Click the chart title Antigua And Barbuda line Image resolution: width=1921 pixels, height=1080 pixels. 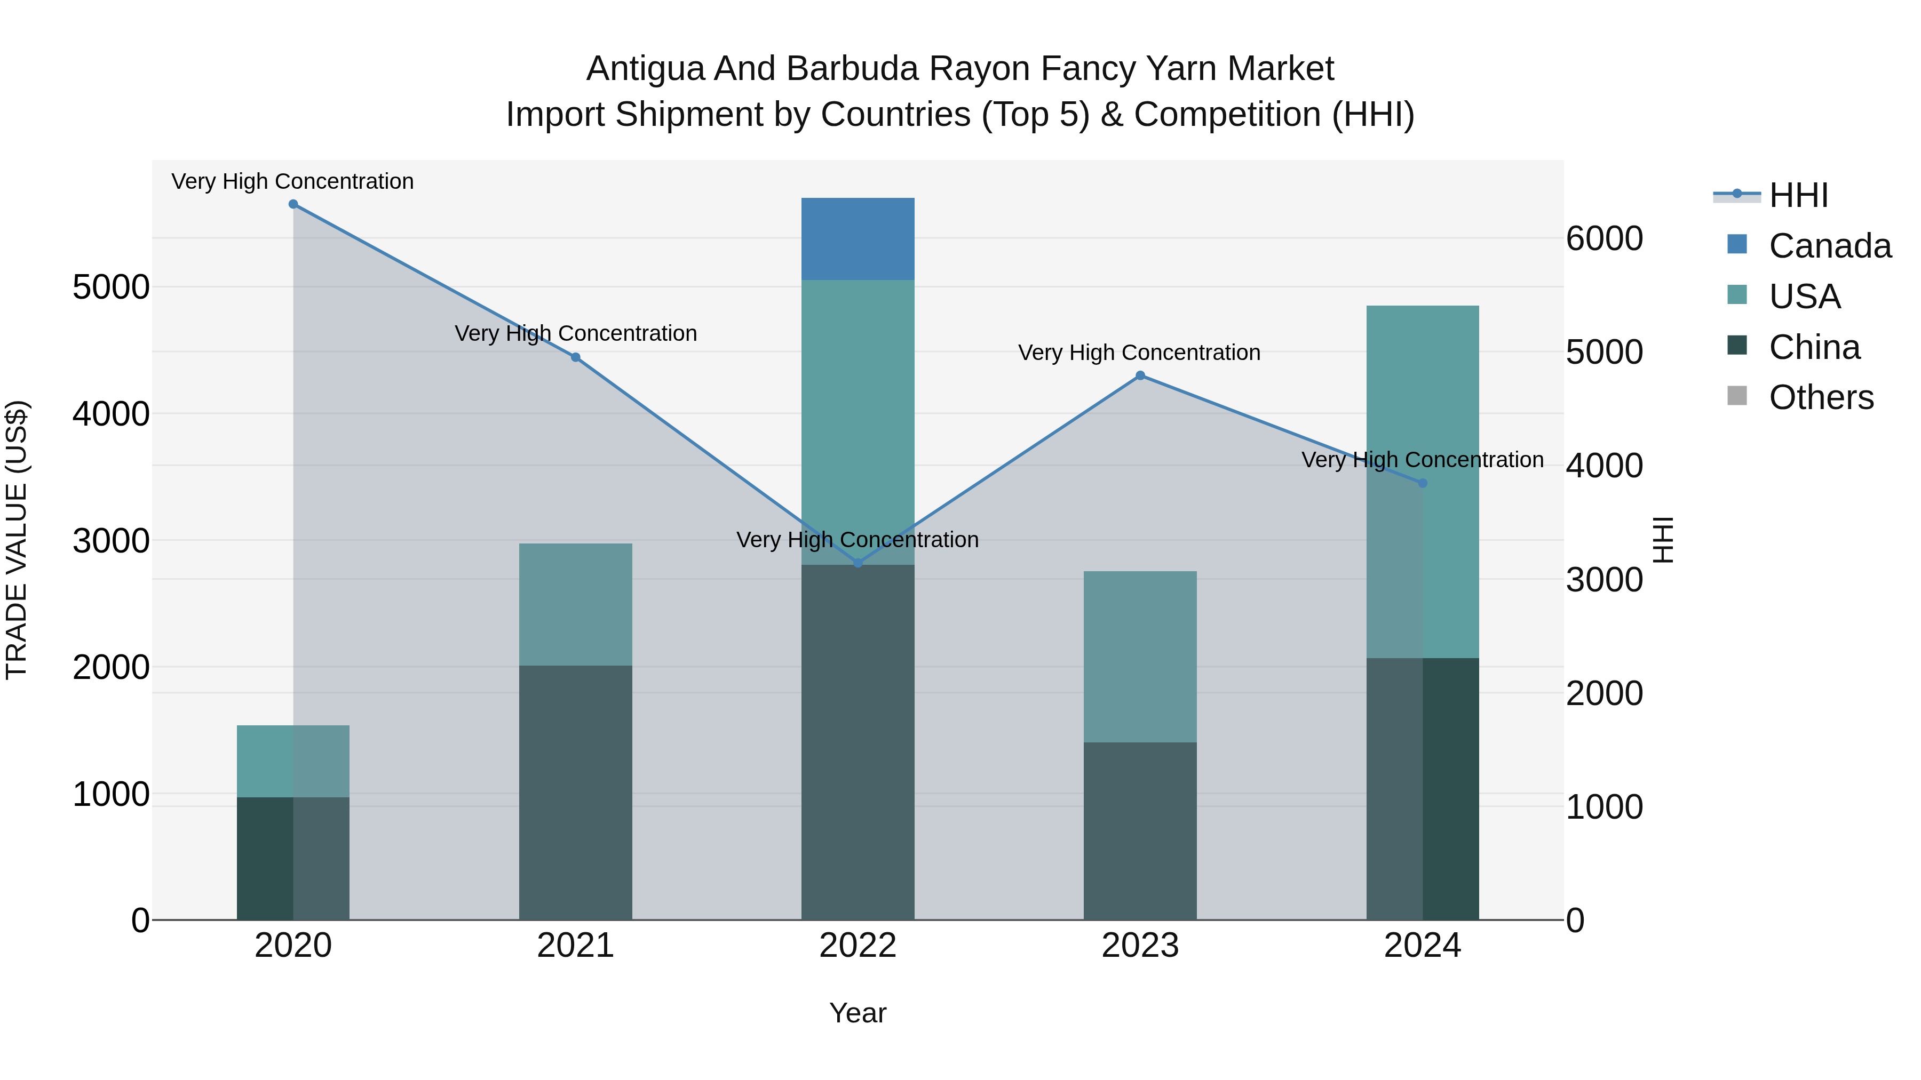[960, 69]
